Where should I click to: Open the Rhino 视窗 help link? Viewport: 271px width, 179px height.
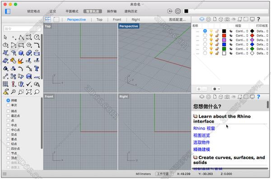204,128
